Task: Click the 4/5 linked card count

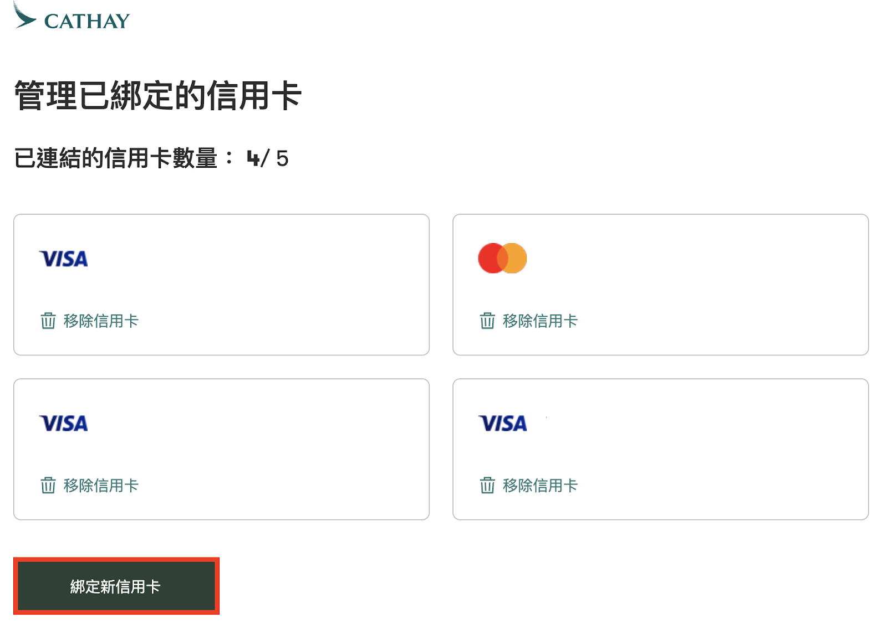Action: click(x=268, y=159)
